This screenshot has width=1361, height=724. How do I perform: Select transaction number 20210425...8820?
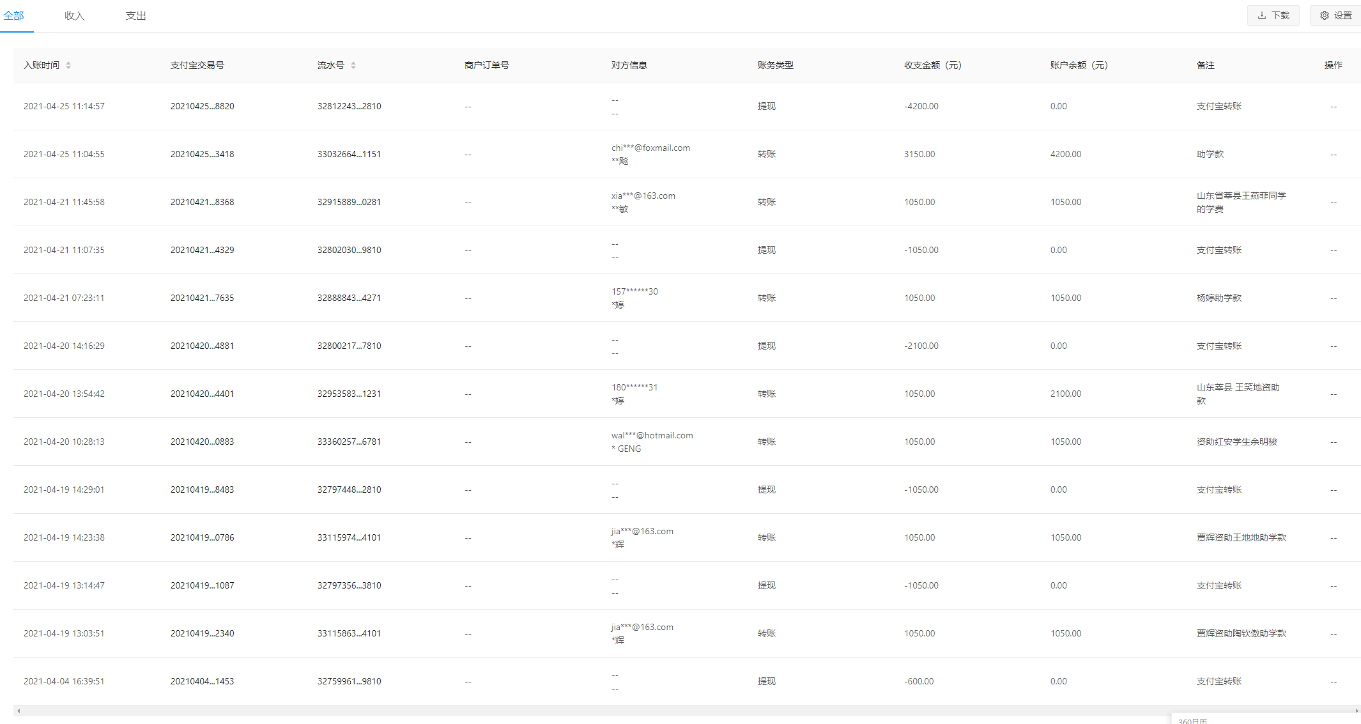(202, 106)
